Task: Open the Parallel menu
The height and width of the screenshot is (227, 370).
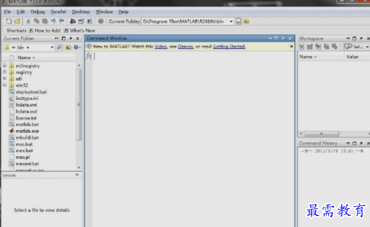Action: [58, 12]
